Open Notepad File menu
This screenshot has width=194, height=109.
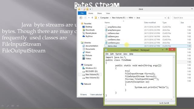coord(107,54)
